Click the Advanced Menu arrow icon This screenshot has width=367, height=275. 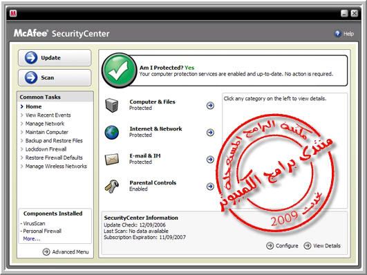46,252
